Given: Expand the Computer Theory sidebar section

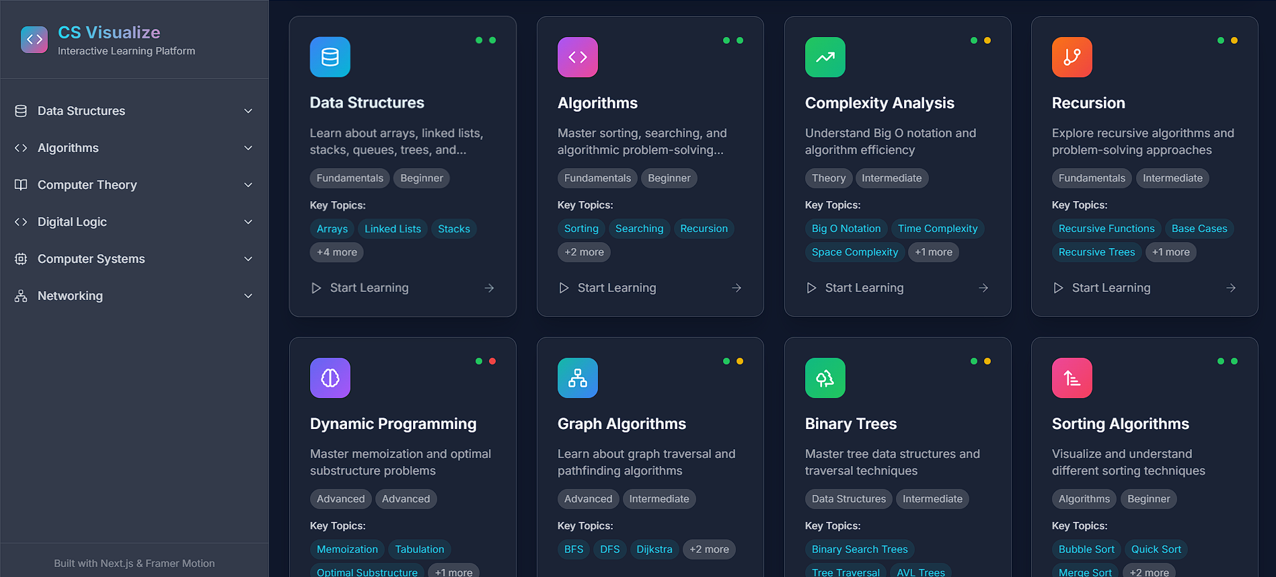Looking at the screenshot, I should coord(248,185).
